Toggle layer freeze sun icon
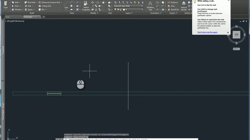Image resolution: width=250 pixels, height=140 pixels. click(x=118, y=9)
